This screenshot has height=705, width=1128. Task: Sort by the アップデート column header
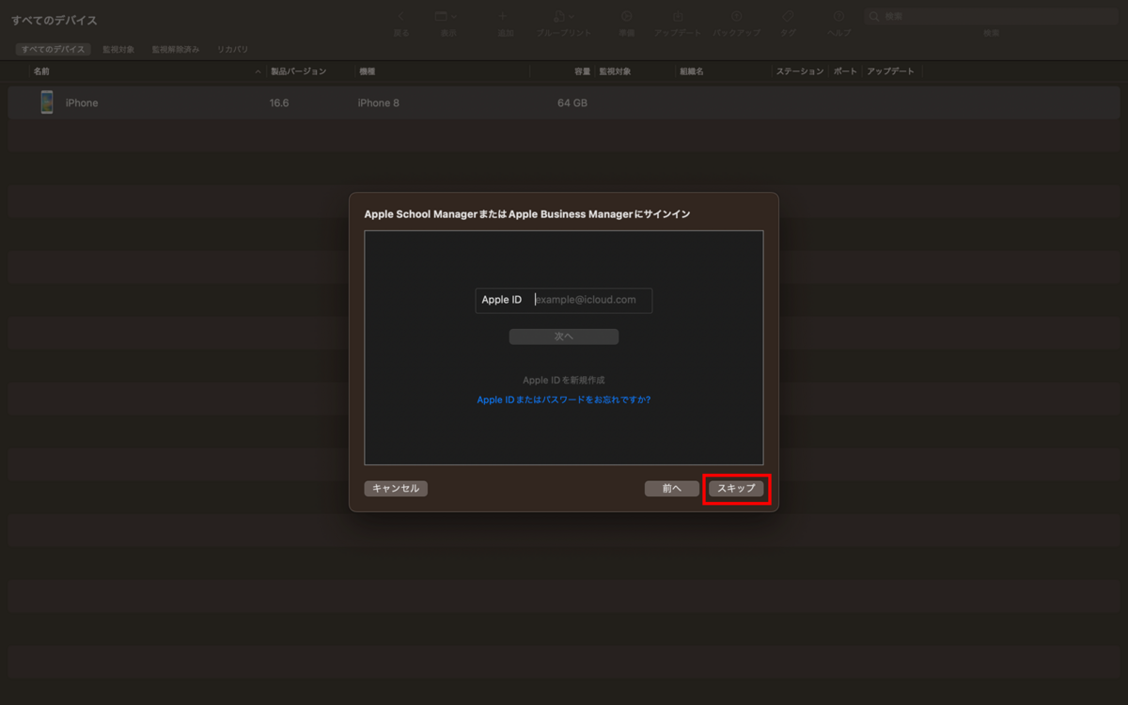(891, 71)
